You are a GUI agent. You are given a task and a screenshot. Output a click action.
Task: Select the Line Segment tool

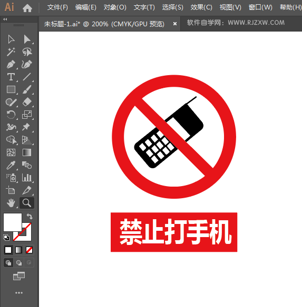(27, 77)
